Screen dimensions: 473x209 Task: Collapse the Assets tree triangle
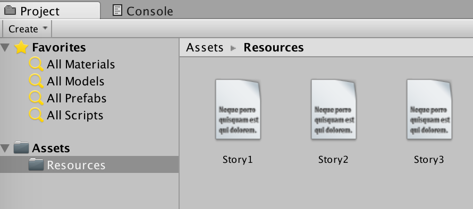(x=5, y=148)
